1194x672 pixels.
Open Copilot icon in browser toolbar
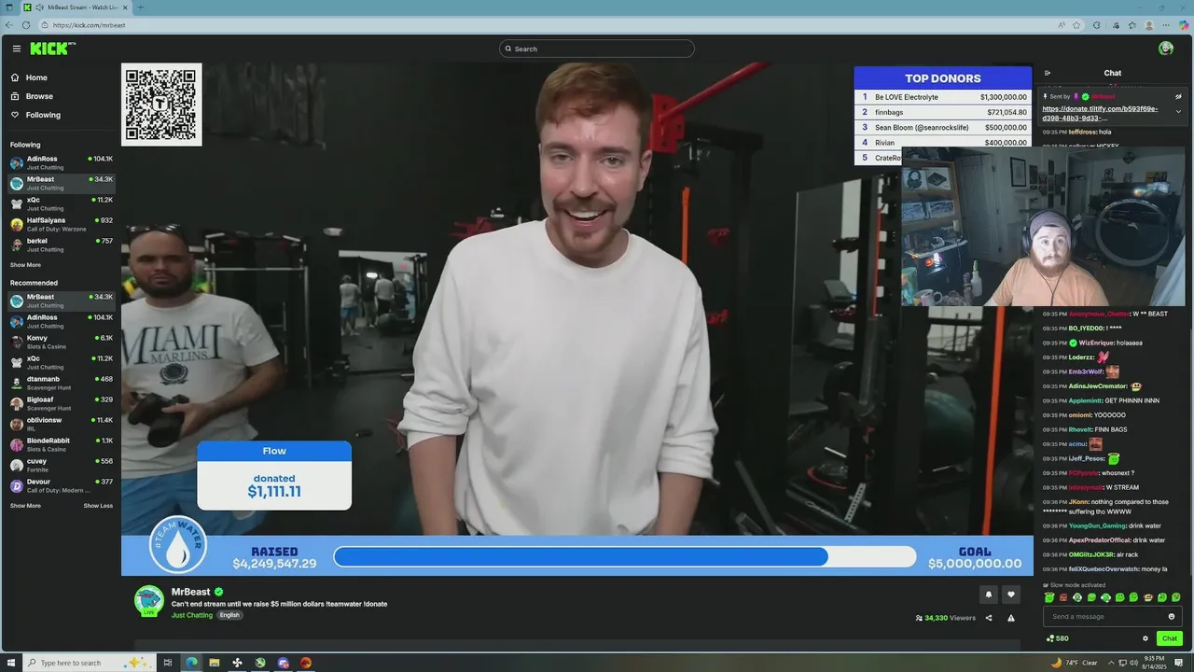[1184, 25]
